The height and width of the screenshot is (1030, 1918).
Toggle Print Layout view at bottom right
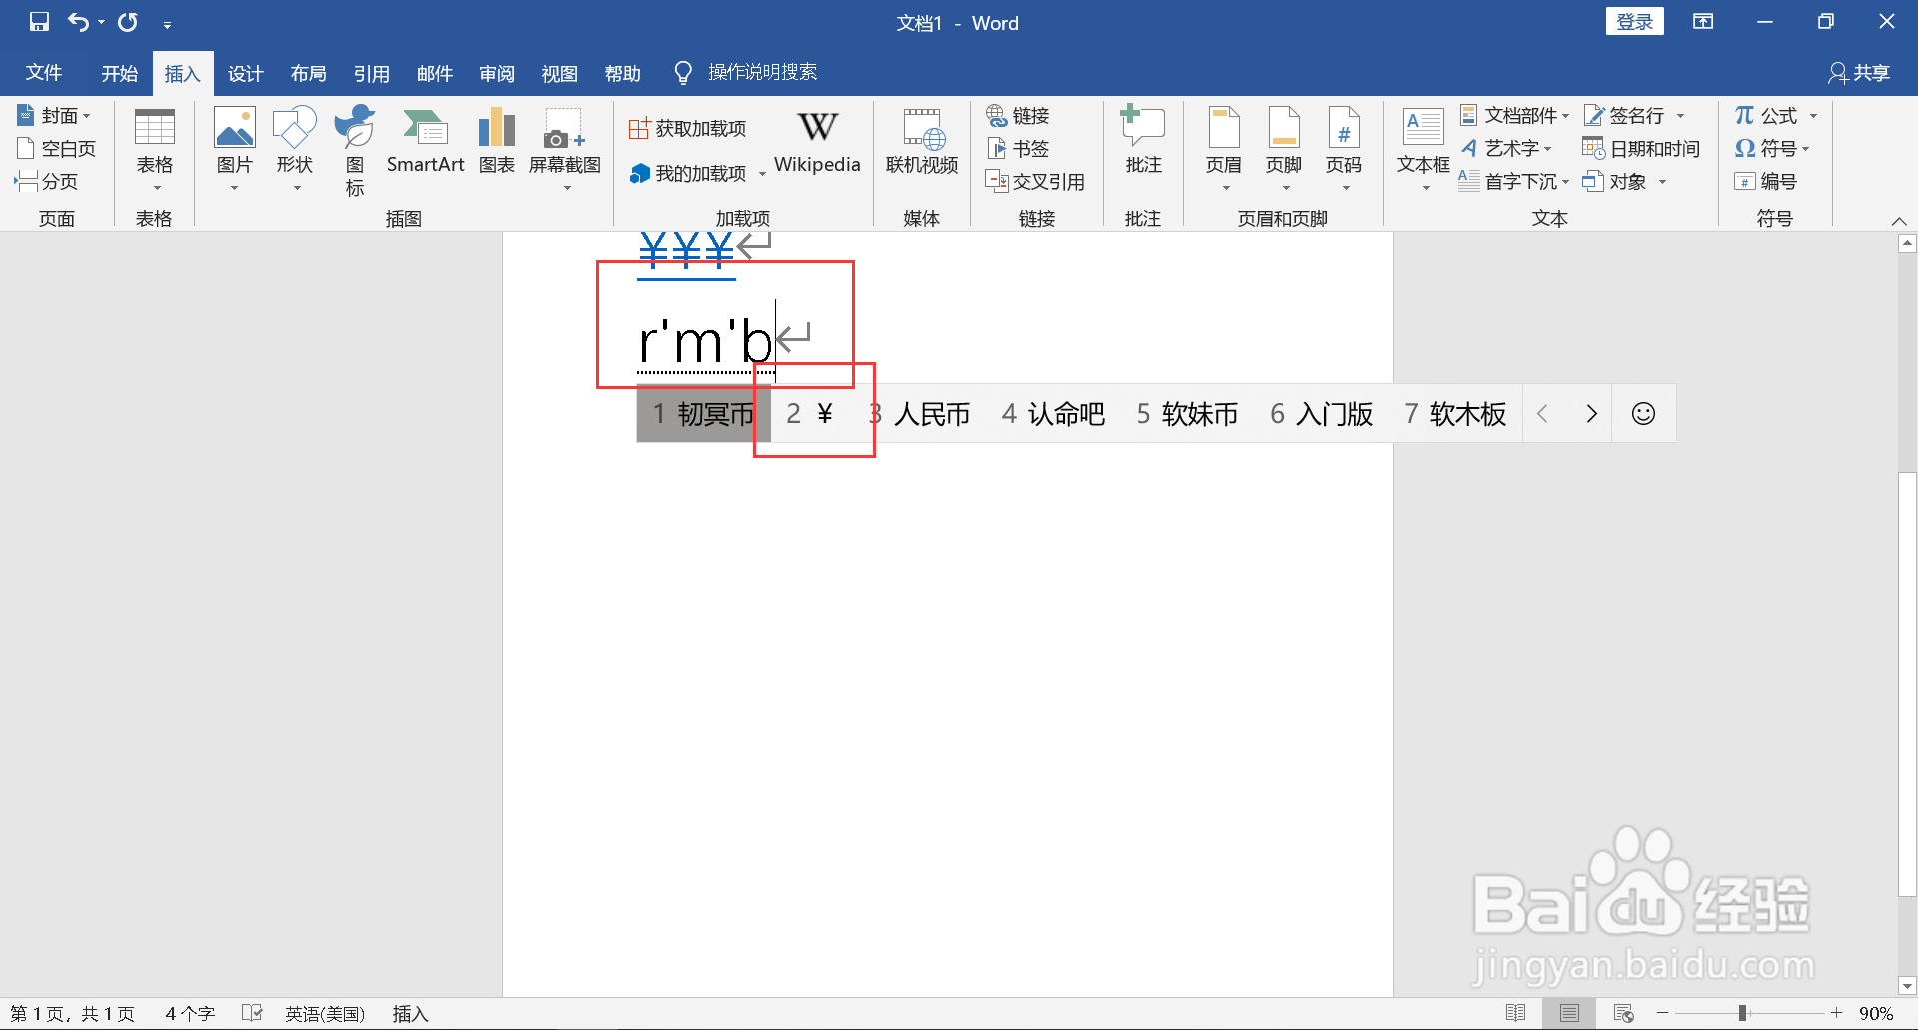[x=1567, y=1012]
